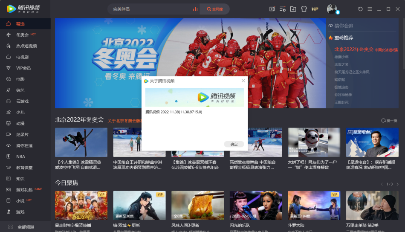The width and height of the screenshot is (405, 232).
Task: Click the 游戏礼包 gift icon
Action: tap(9, 190)
